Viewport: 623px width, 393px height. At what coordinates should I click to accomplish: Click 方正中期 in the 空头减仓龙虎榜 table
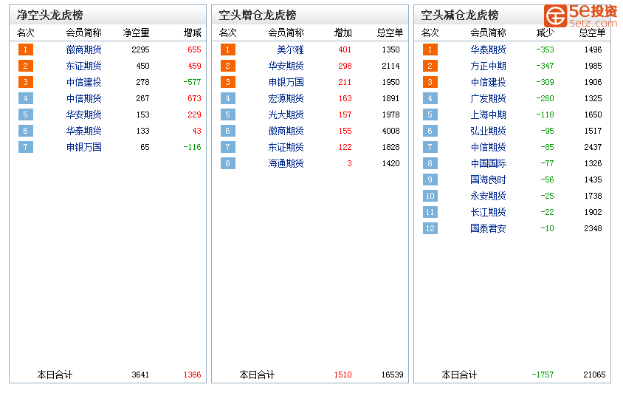coord(489,66)
